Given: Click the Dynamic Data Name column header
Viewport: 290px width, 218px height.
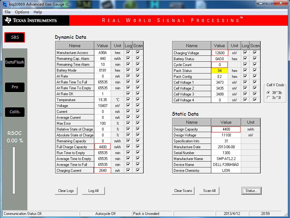Looking at the screenshot, I should coord(75,46).
